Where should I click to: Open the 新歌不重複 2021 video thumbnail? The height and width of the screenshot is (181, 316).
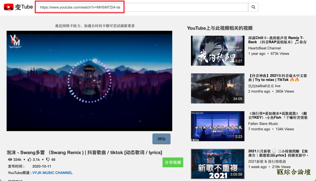tap(218, 164)
